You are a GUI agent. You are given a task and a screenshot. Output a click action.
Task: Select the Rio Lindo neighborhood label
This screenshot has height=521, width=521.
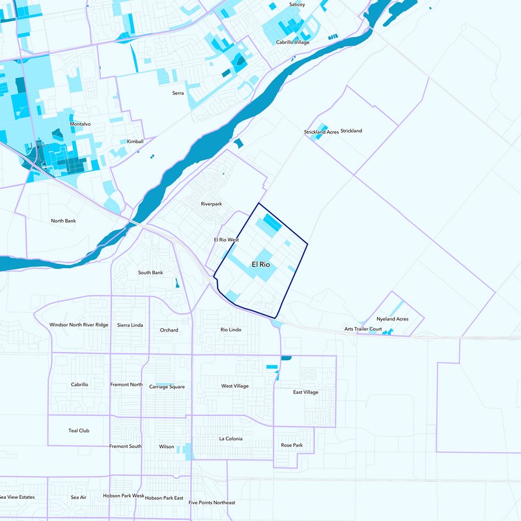click(231, 330)
